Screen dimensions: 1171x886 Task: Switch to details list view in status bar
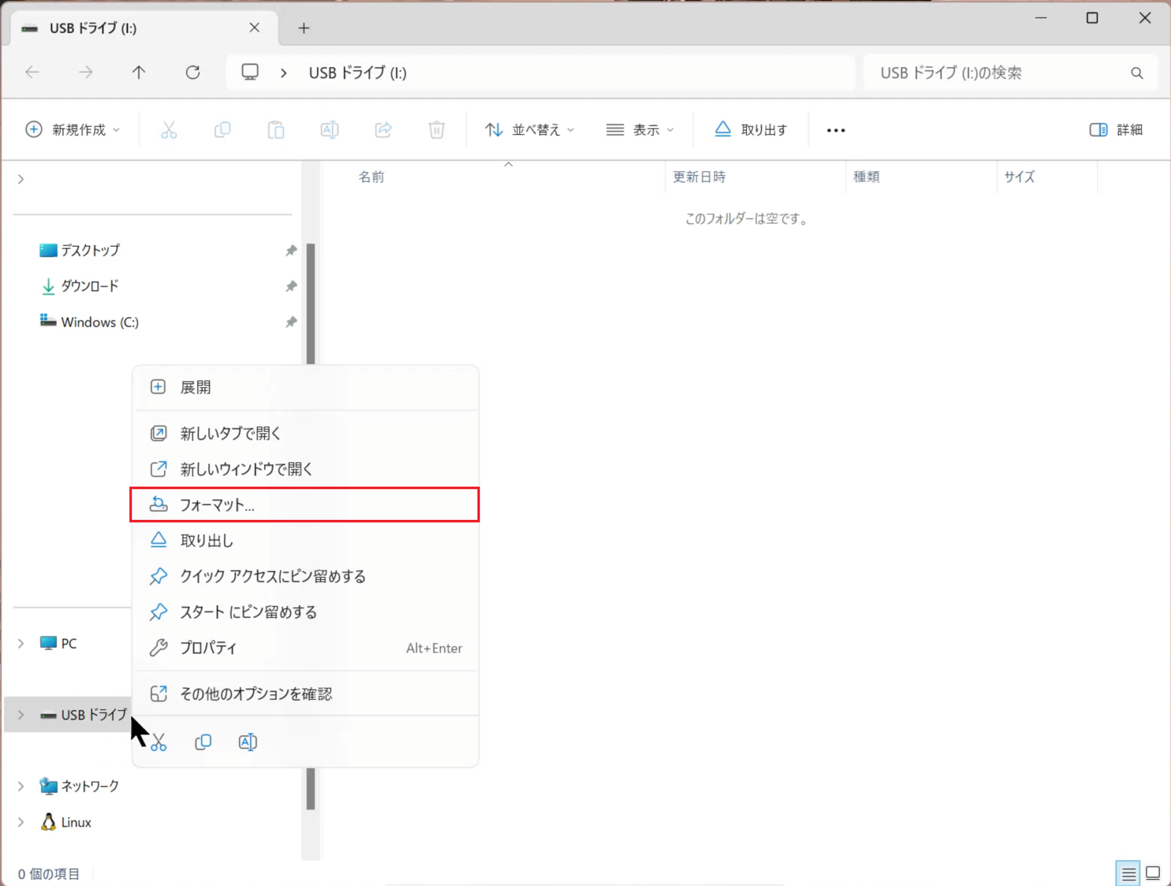[x=1128, y=873]
